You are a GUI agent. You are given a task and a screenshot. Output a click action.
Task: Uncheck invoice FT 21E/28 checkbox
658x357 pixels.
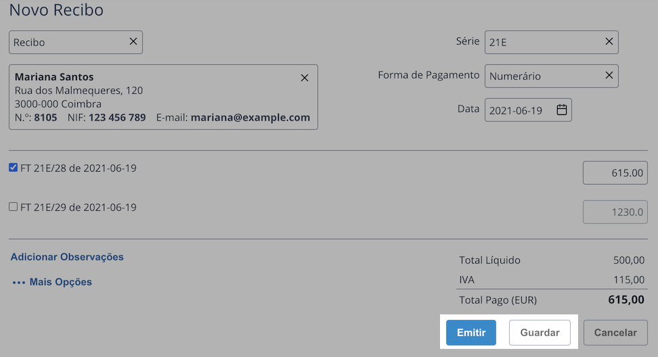[x=14, y=168]
